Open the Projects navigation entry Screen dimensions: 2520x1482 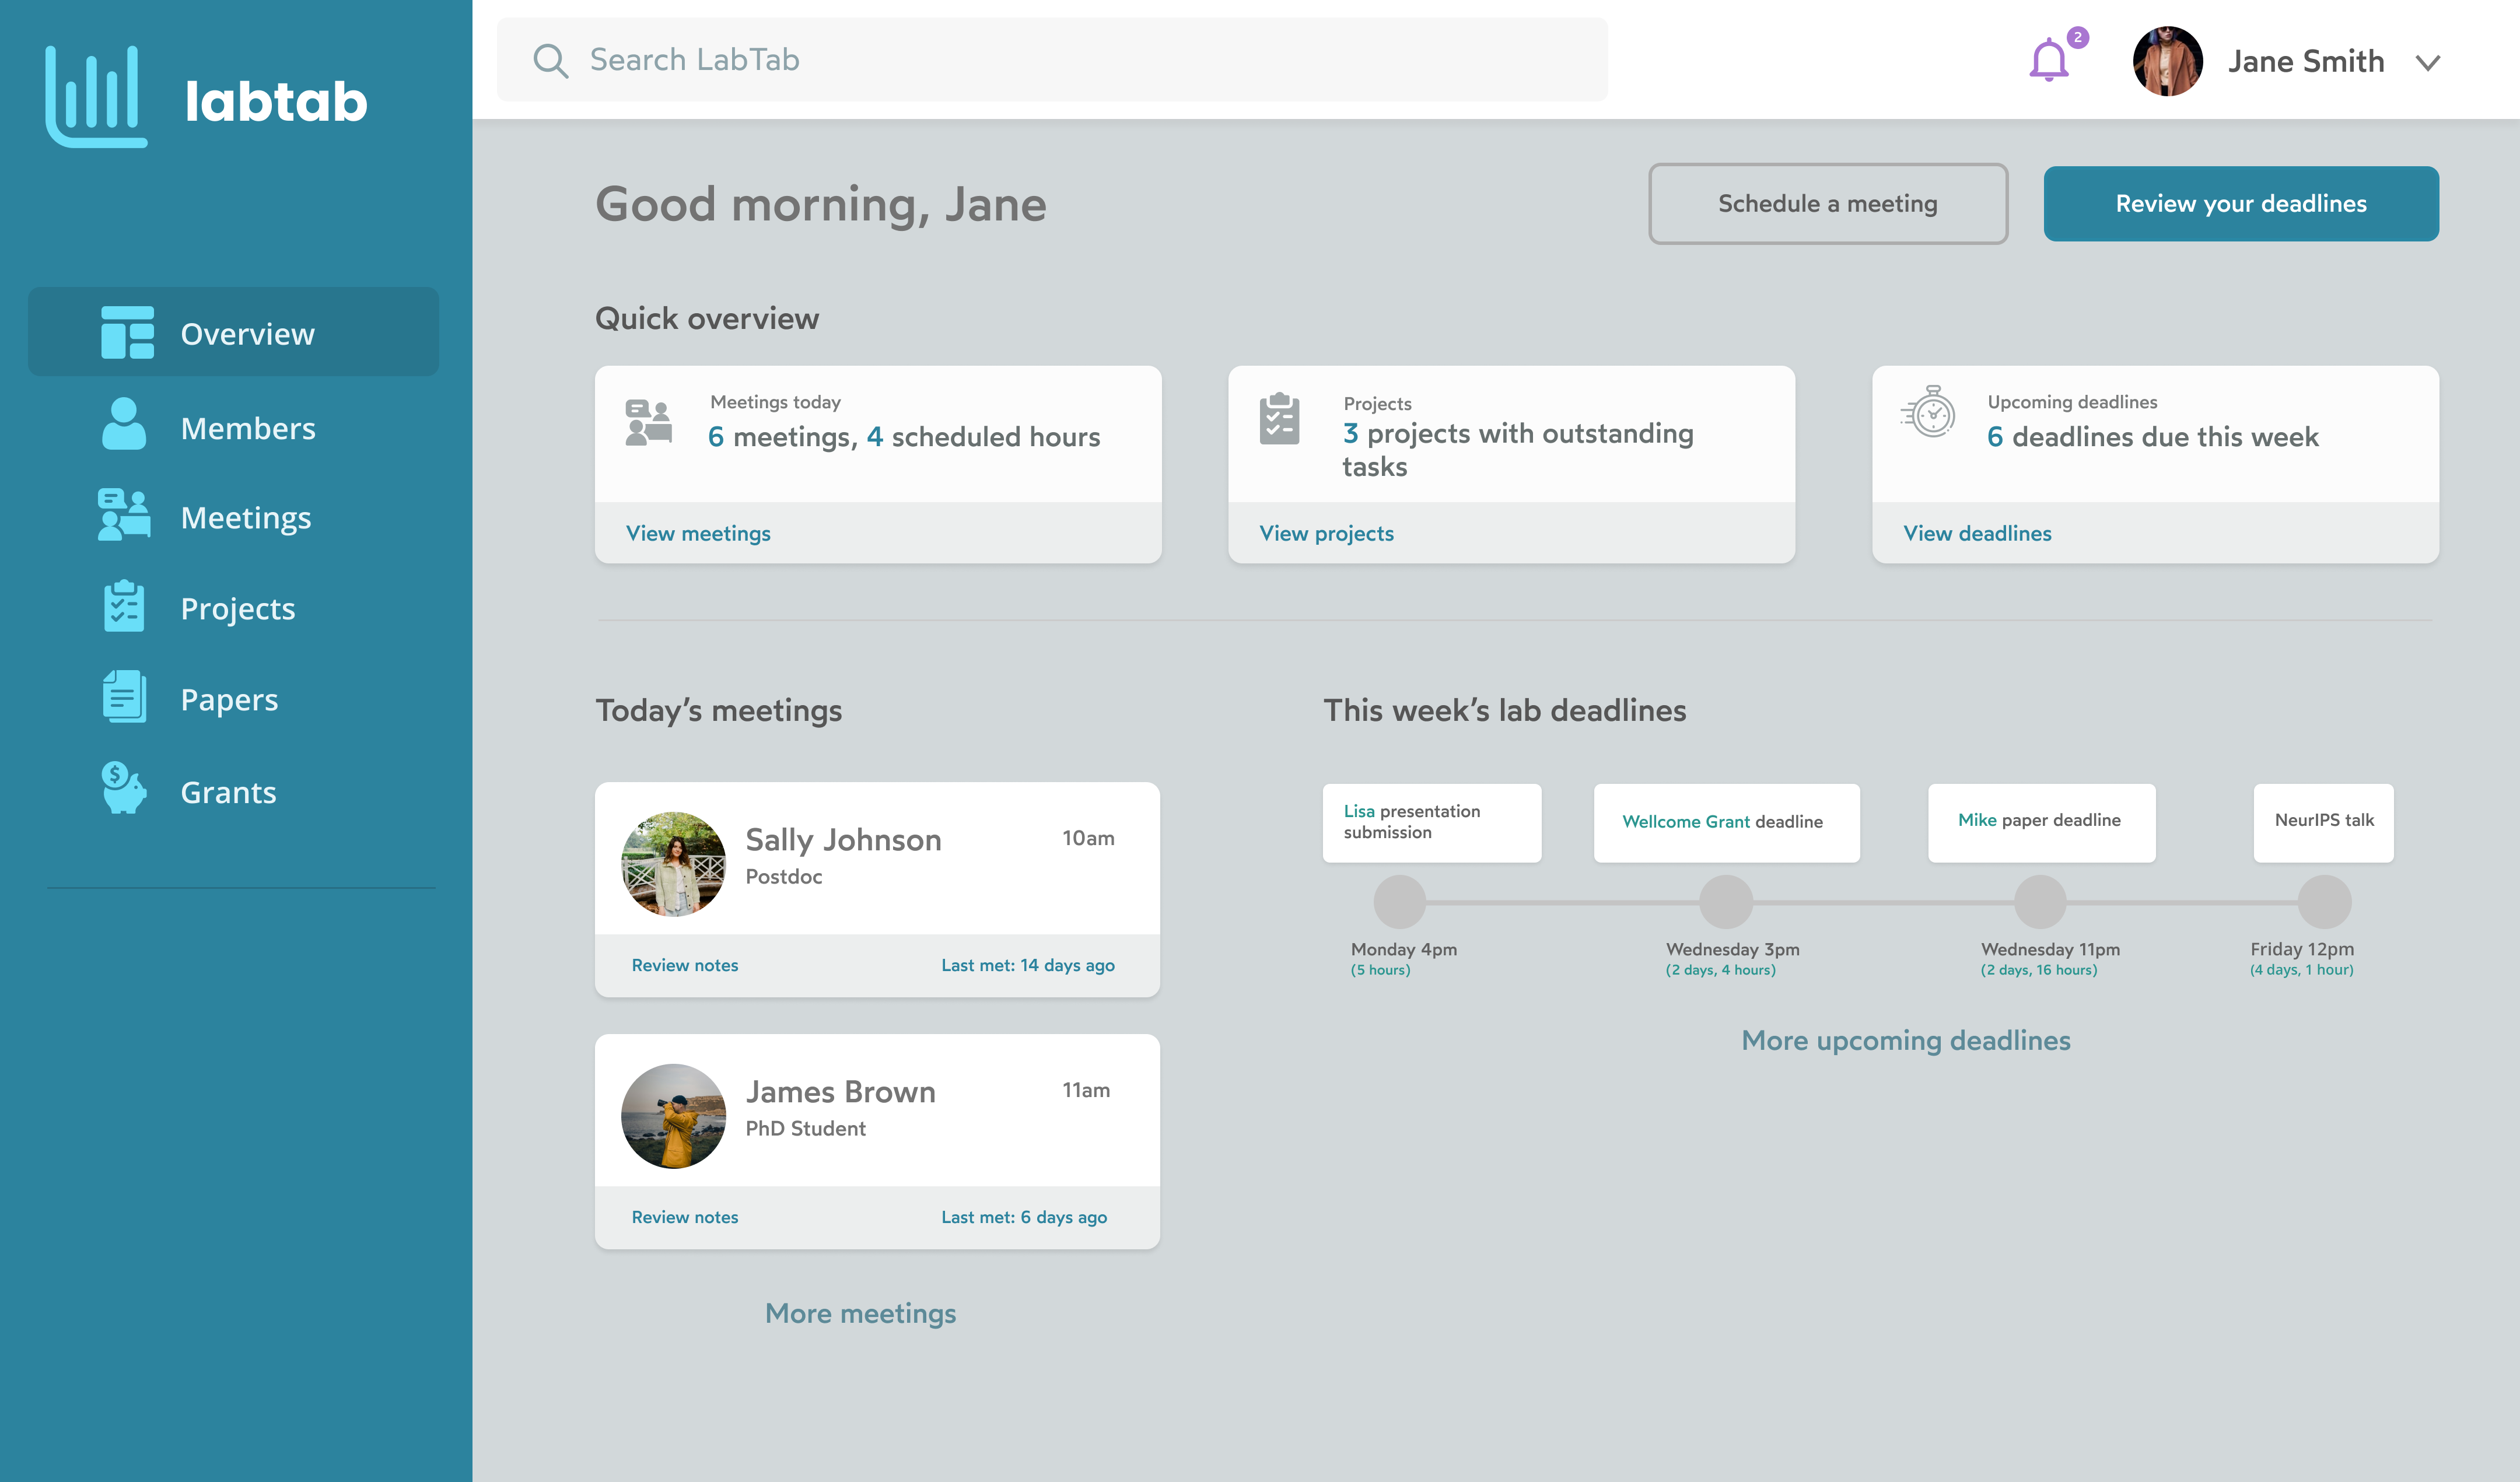click(237, 608)
